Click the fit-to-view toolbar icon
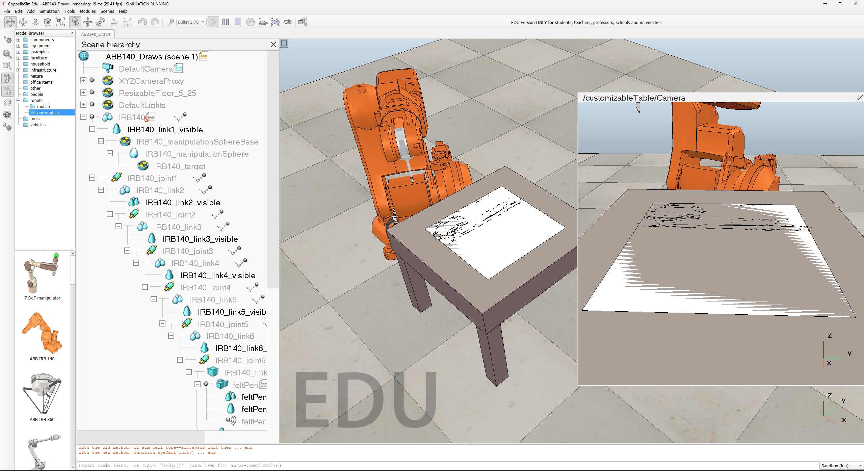Screen dimensions: 864x471 (x=60, y=22)
